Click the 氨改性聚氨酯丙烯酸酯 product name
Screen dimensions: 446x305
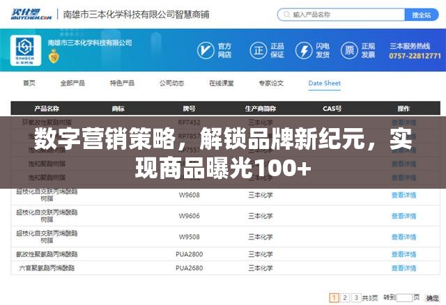47,254
